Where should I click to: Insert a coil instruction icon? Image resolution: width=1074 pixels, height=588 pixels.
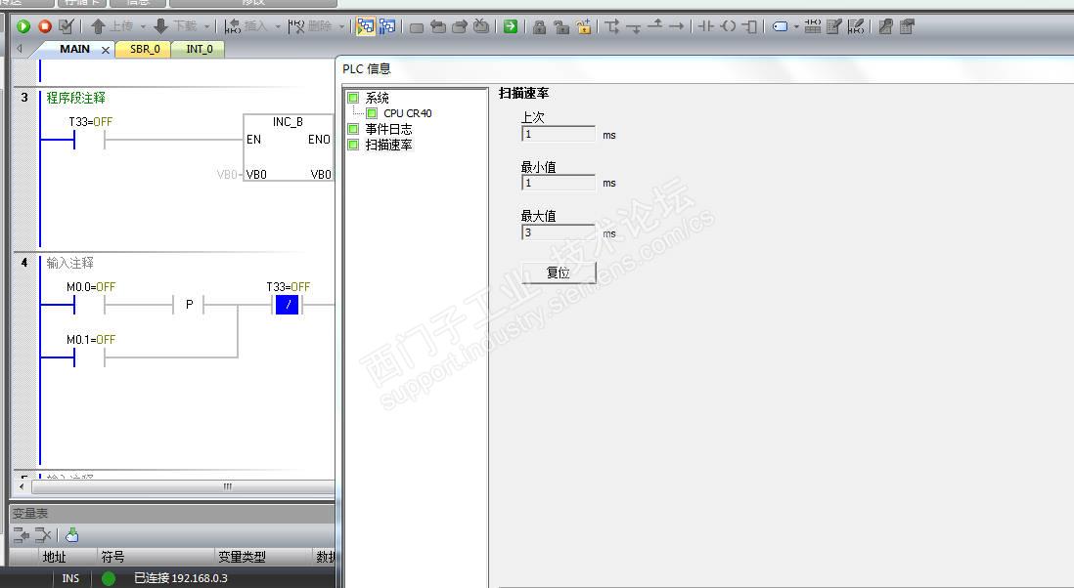click(729, 26)
